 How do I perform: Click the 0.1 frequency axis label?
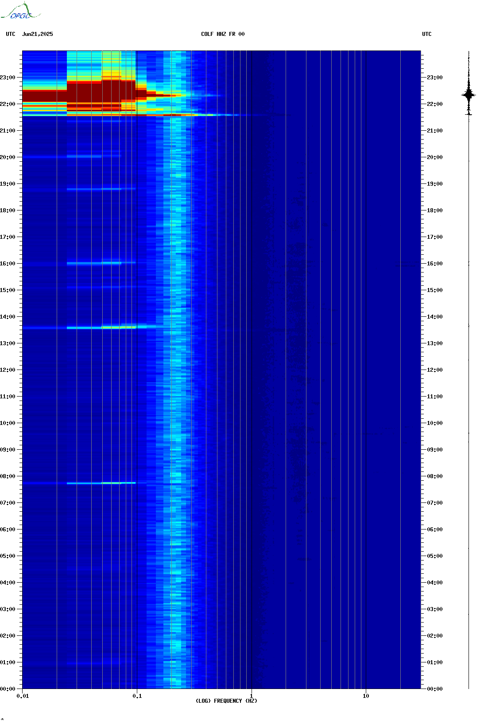coord(137,696)
